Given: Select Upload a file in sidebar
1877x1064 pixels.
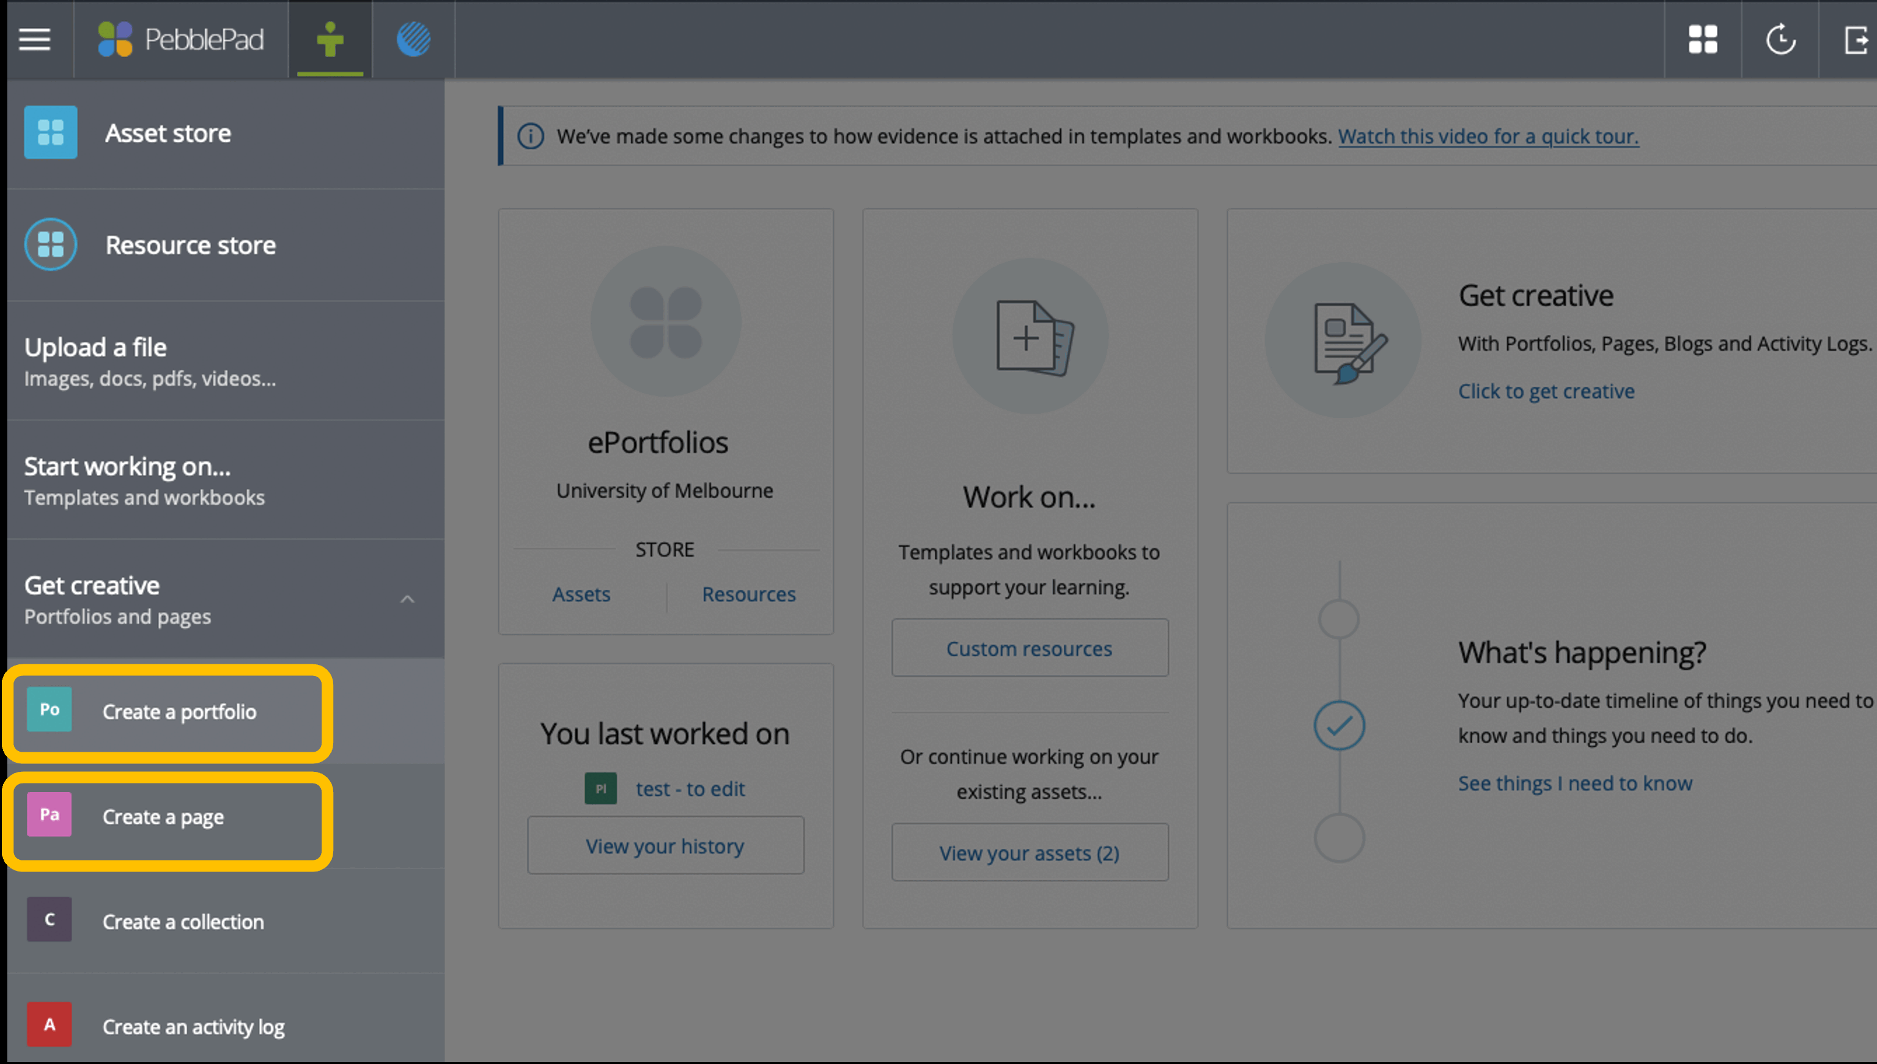Looking at the screenshot, I should (x=226, y=361).
